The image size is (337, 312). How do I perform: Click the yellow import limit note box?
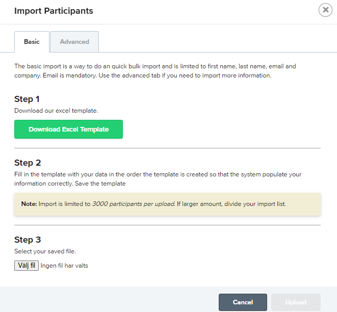pyautogui.click(x=167, y=204)
